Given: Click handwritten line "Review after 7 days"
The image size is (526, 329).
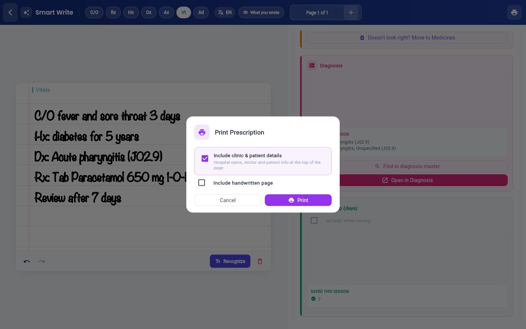Looking at the screenshot, I should pos(78,198).
